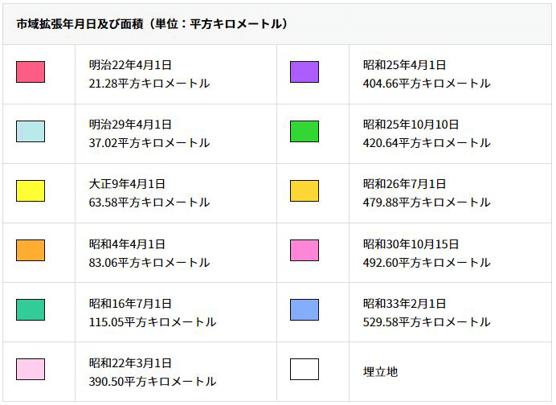Click the pink swatch for 昭和30年10月15日

pyautogui.click(x=305, y=251)
